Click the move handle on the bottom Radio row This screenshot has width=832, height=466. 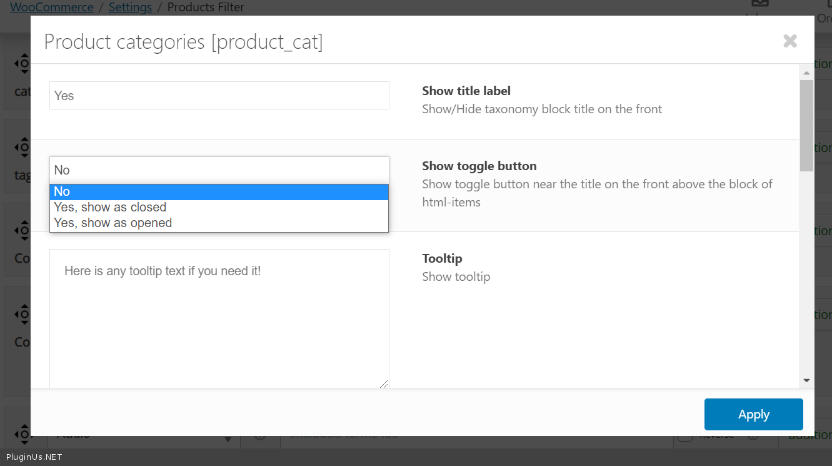23,433
